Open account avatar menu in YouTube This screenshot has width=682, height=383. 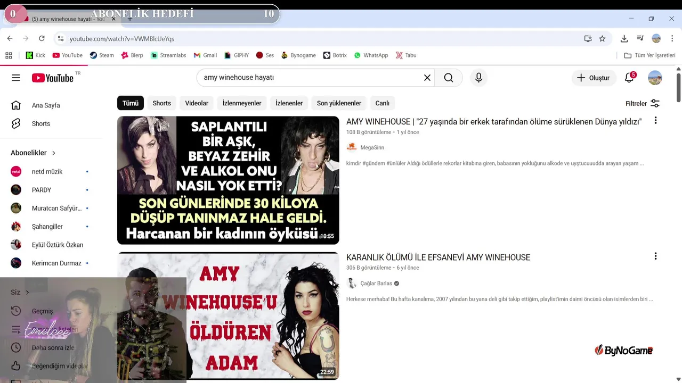tap(655, 78)
